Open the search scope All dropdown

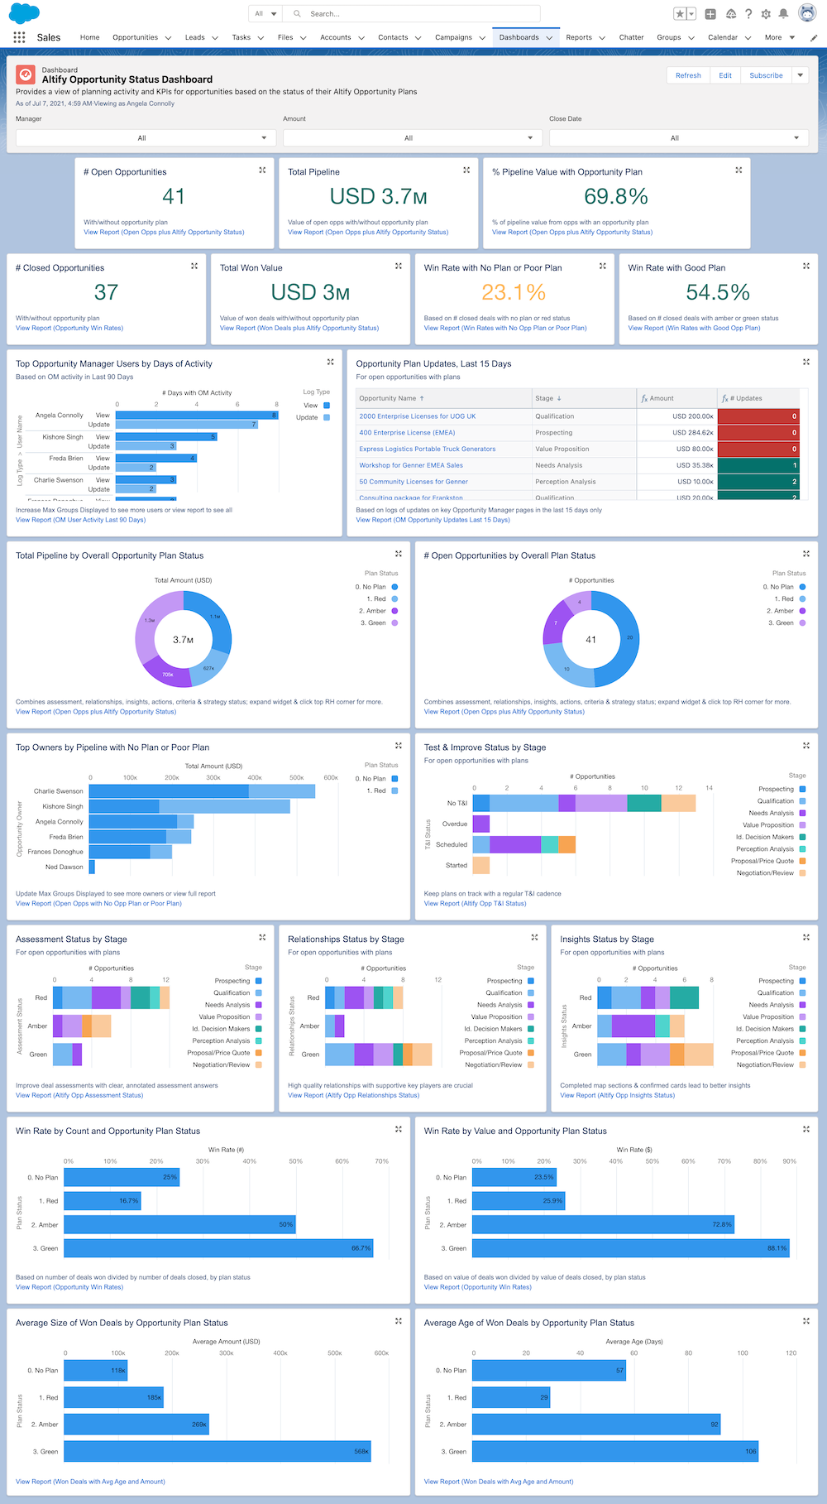coord(265,13)
